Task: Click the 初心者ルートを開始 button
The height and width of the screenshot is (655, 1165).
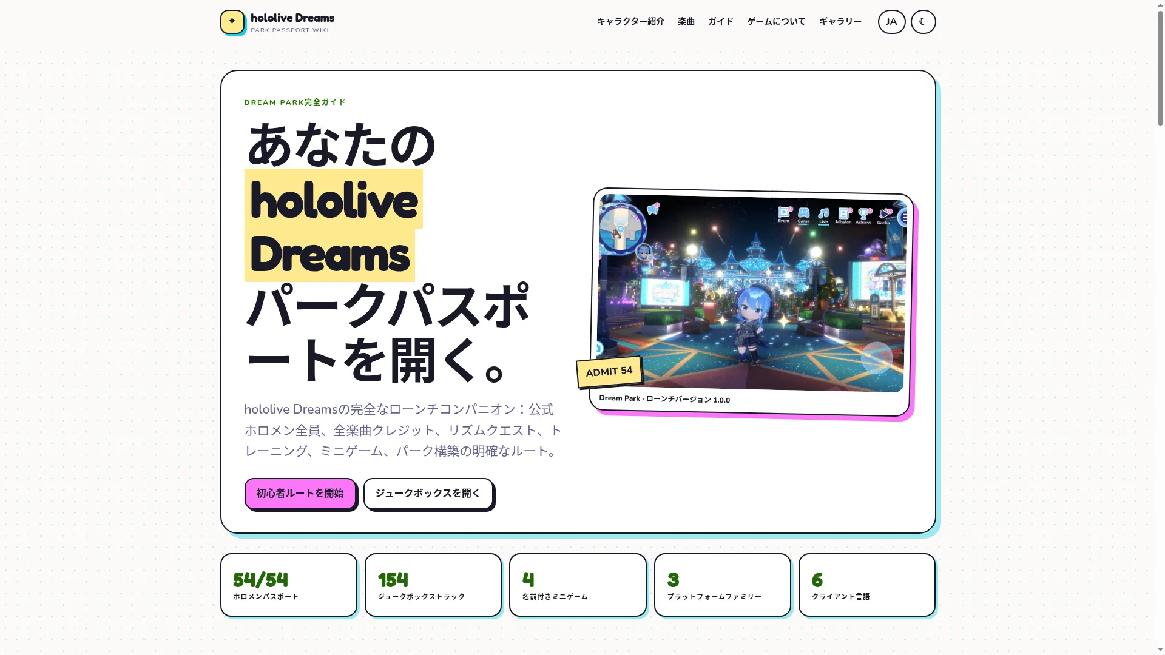Action: 300,493
